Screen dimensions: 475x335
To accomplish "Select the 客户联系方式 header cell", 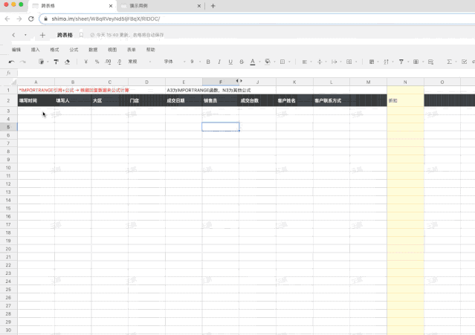I will pos(332,100).
